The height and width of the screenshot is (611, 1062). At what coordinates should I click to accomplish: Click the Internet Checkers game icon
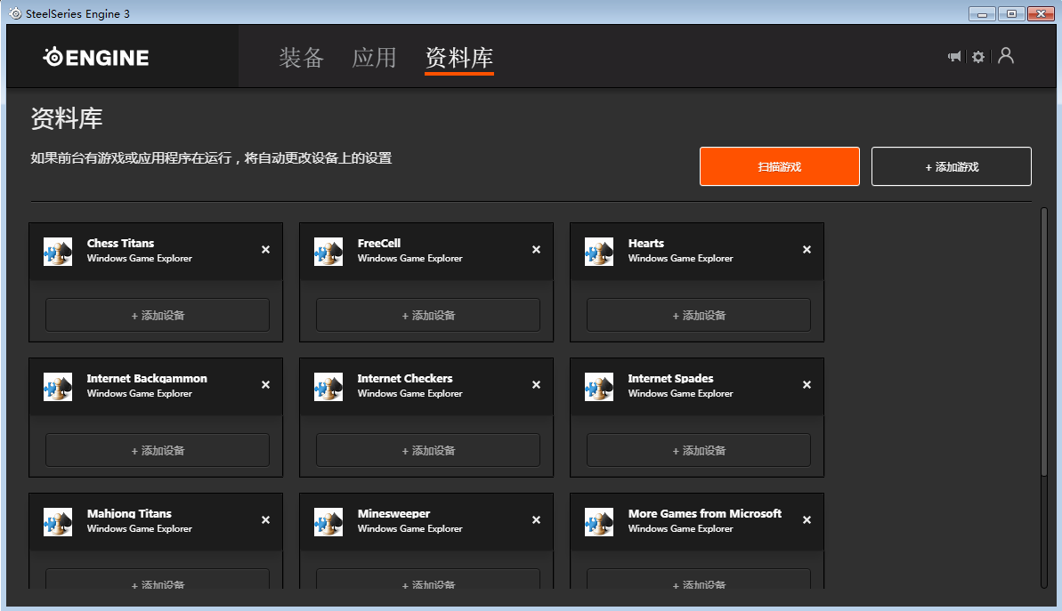point(328,387)
